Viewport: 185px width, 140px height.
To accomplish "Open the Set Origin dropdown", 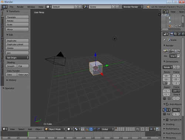I will [x=17, y=58].
